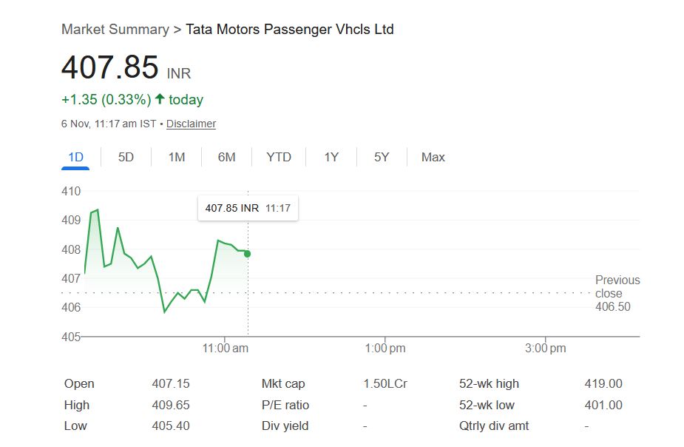684x447 pixels.
Task: Click the Mkt cap value 1.50LCr
Action: pyautogui.click(x=385, y=383)
